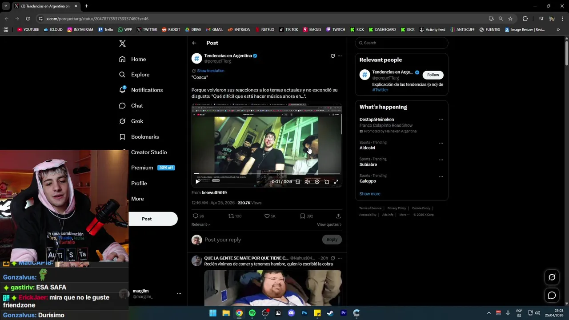Open Explore in X sidebar

coord(134,75)
